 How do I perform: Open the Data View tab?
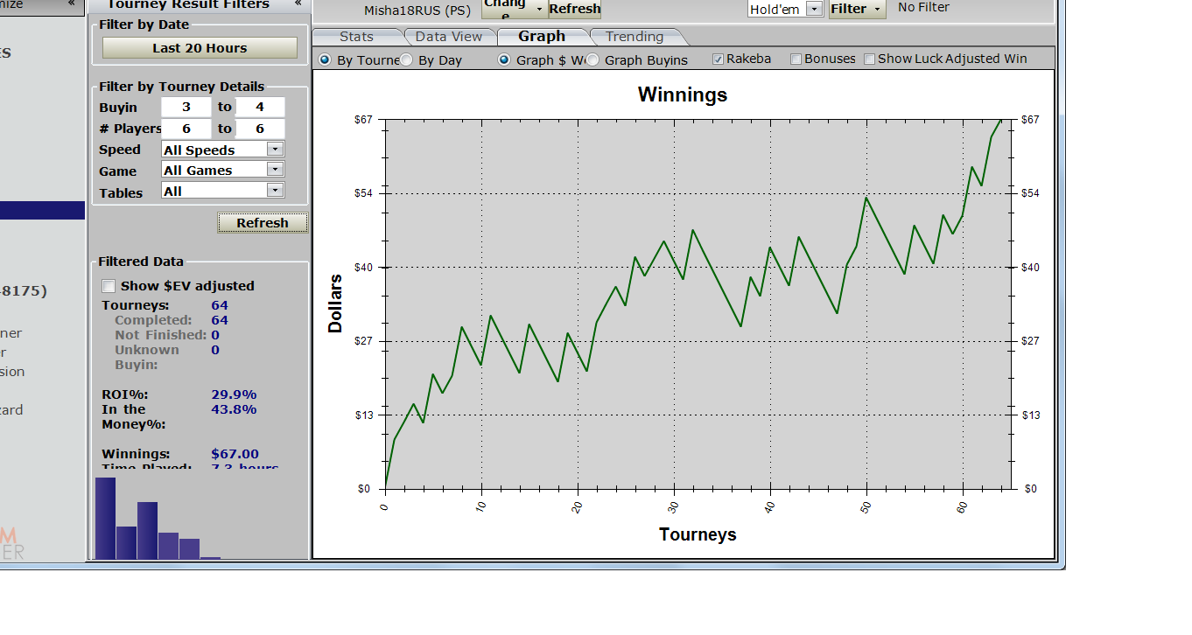(448, 37)
